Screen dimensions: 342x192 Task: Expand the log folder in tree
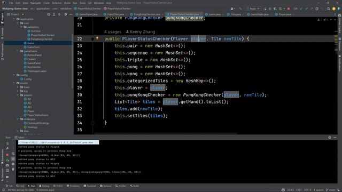[x=18, y=91]
